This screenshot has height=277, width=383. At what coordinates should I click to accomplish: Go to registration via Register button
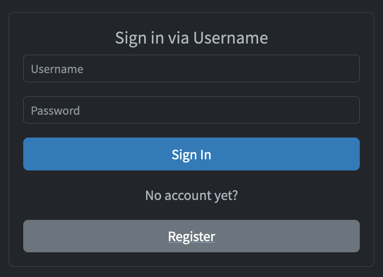191,236
